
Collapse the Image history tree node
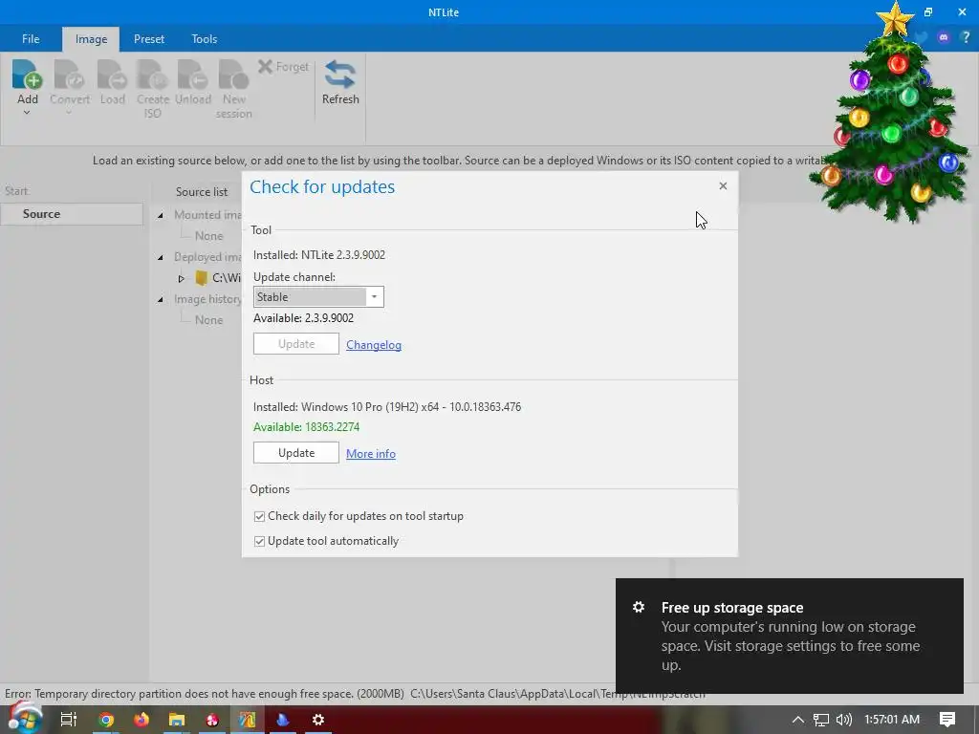coord(161,299)
